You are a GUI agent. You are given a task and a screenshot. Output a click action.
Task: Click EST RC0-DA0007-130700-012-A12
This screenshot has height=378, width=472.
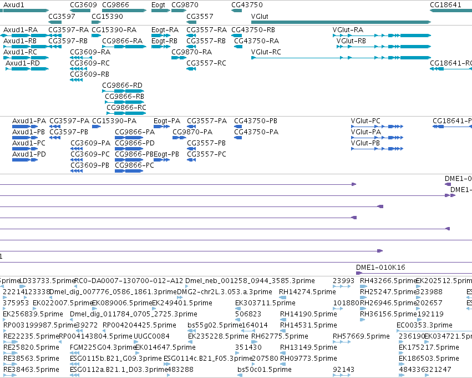pyautogui.click(x=129, y=281)
